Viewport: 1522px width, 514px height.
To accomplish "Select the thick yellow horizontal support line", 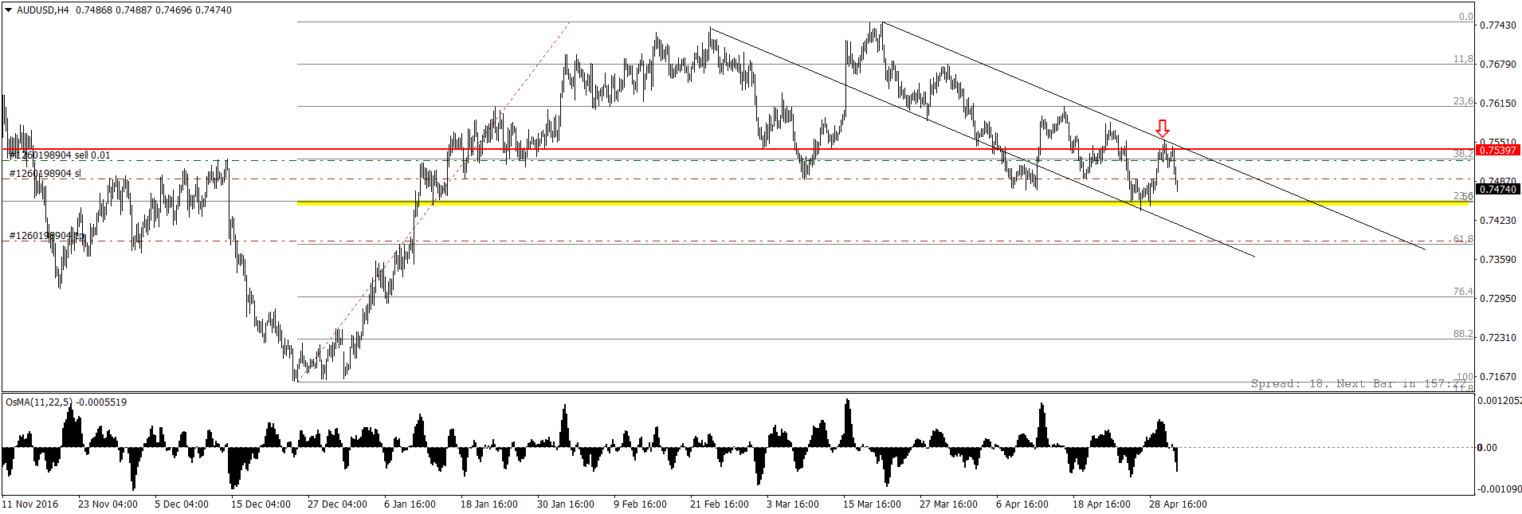I will click(883, 203).
